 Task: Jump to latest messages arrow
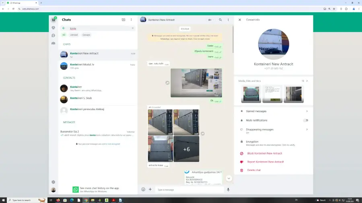point(229,179)
